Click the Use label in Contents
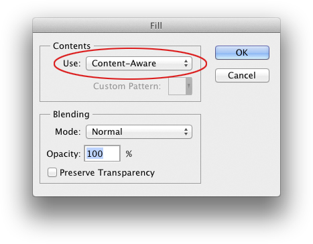The width and height of the screenshot is (313, 244). pos(72,64)
